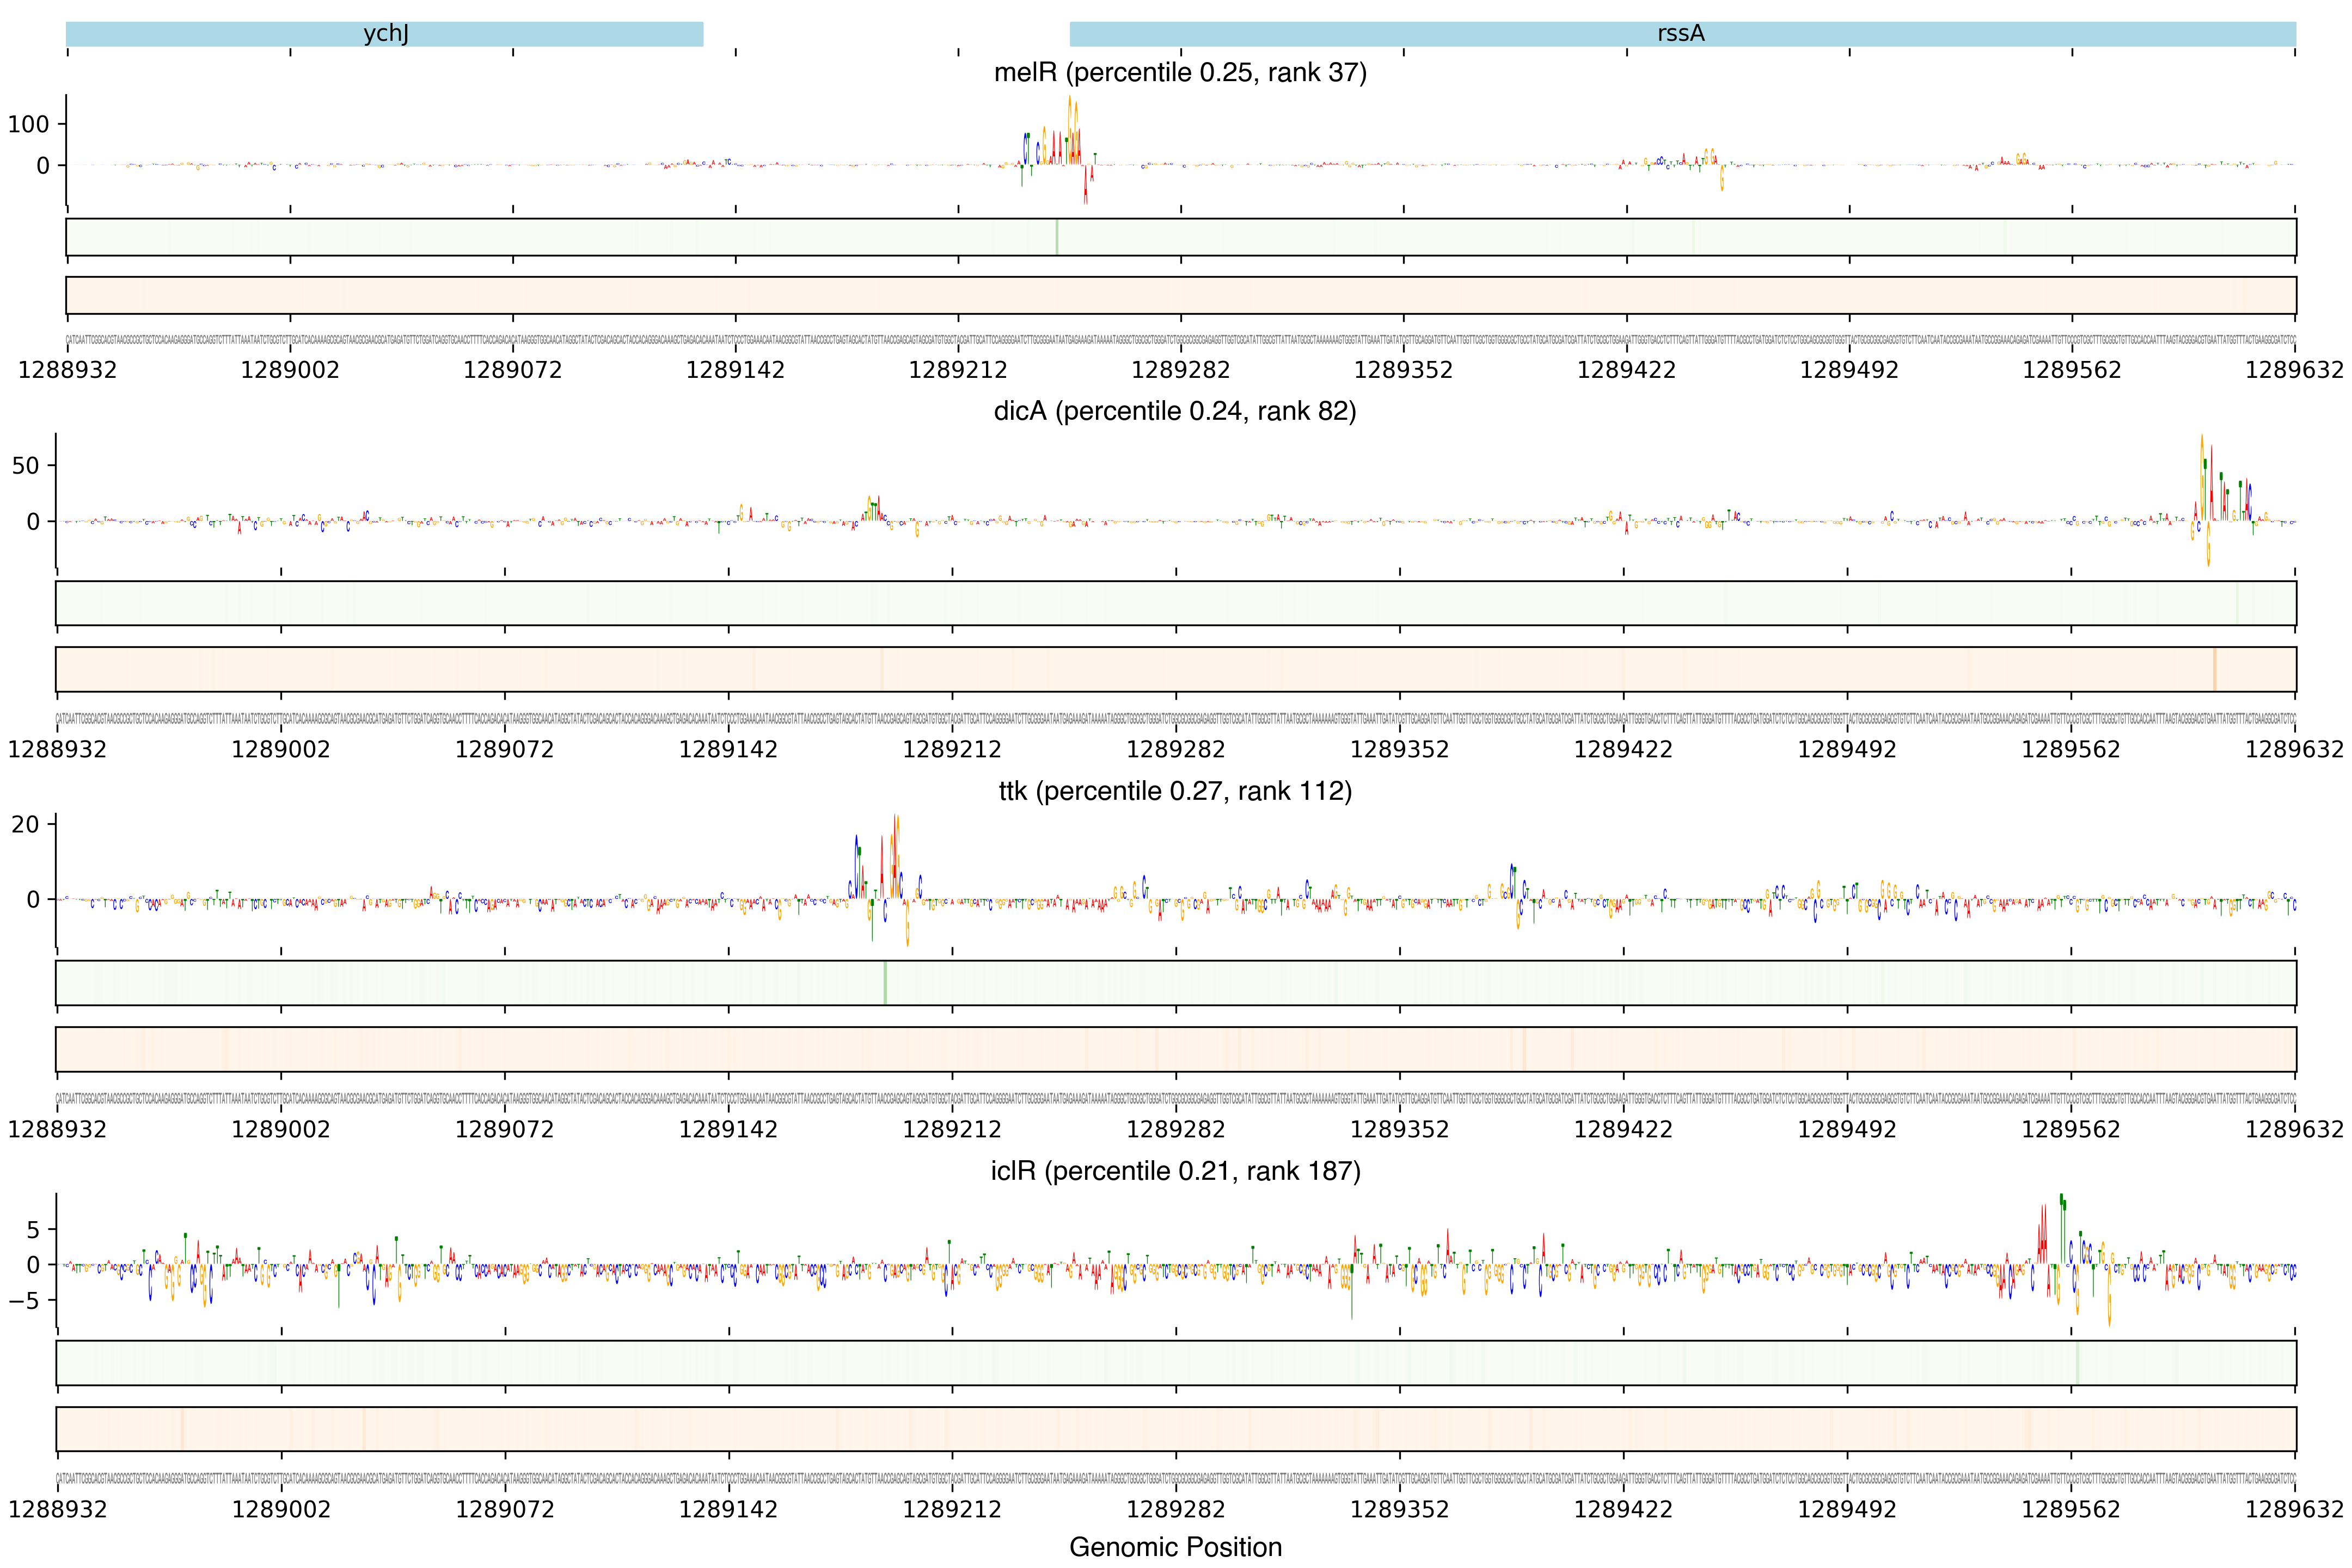Click the iclR panel title
2352x1568 pixels.
click(1175, 1171)
